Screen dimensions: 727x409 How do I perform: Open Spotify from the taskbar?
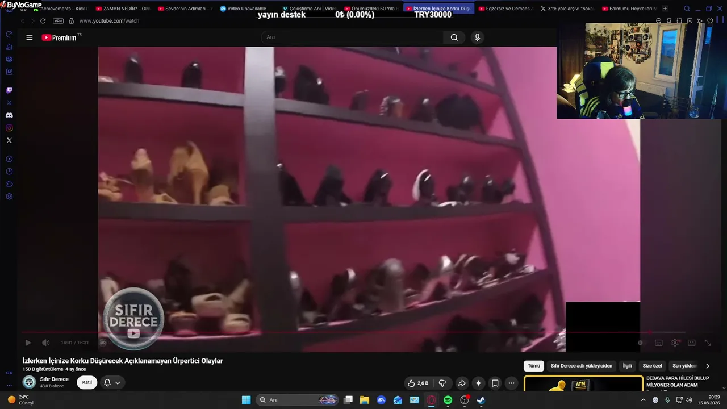click(x=448, y=400)
